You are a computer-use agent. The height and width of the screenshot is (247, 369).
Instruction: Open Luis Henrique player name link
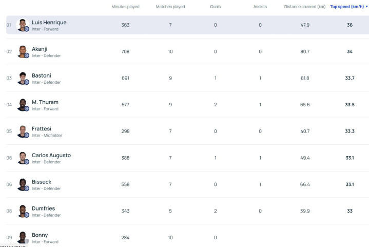(49, 22)
